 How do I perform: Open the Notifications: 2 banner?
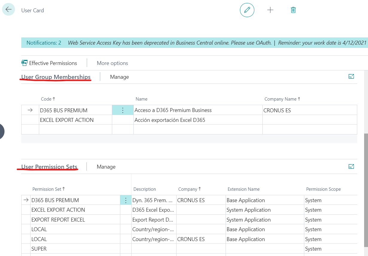(44, 43)
